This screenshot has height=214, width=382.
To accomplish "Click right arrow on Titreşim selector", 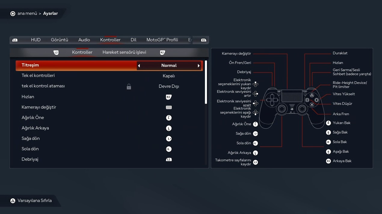I will click(x=199, y=66).
